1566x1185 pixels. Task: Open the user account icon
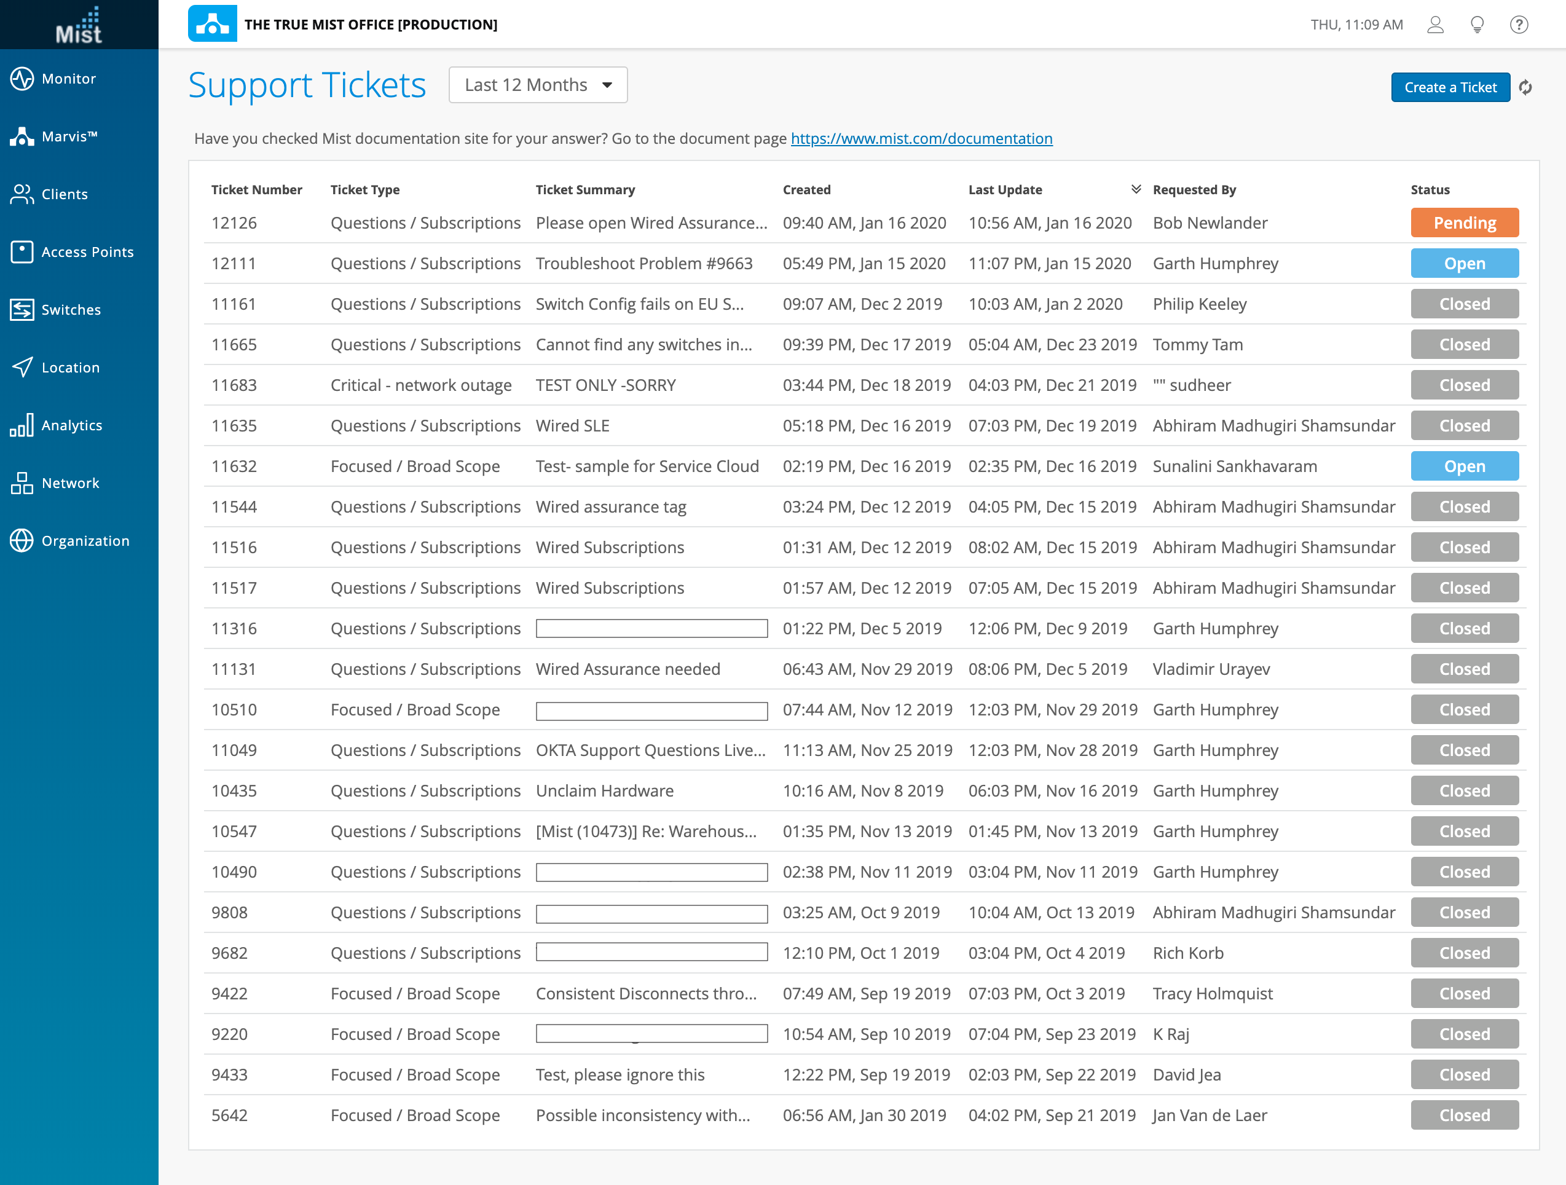(x=1435, y=25)
